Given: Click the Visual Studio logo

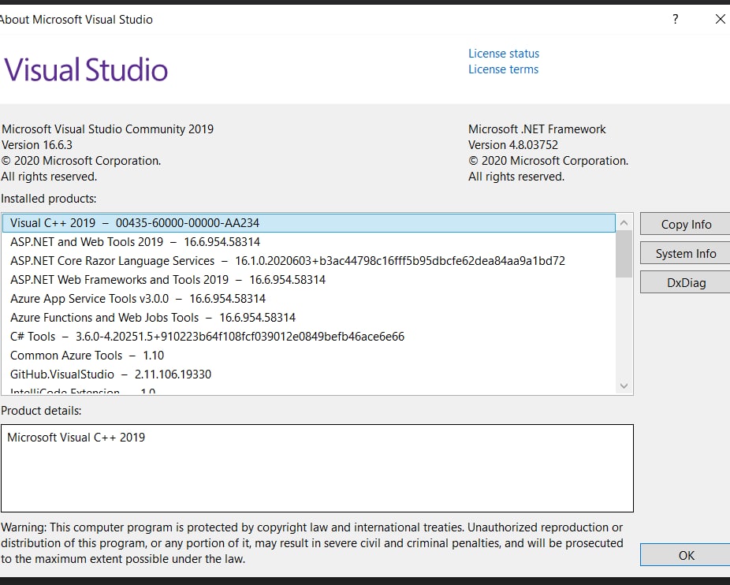Looking at the screenshot, I should (x=86, y=70).
